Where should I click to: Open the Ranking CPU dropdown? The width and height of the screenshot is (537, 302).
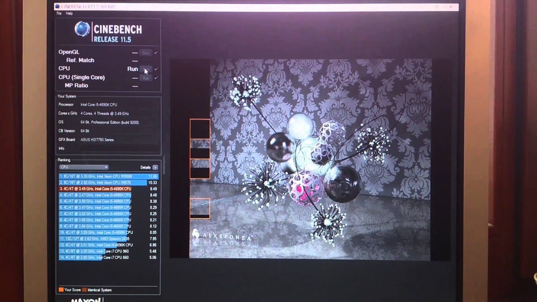click(x=84, y=167)
